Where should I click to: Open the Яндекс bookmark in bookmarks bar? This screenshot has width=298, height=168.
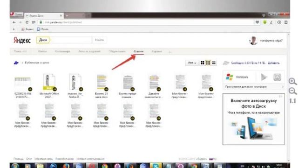tap(27, 29)
